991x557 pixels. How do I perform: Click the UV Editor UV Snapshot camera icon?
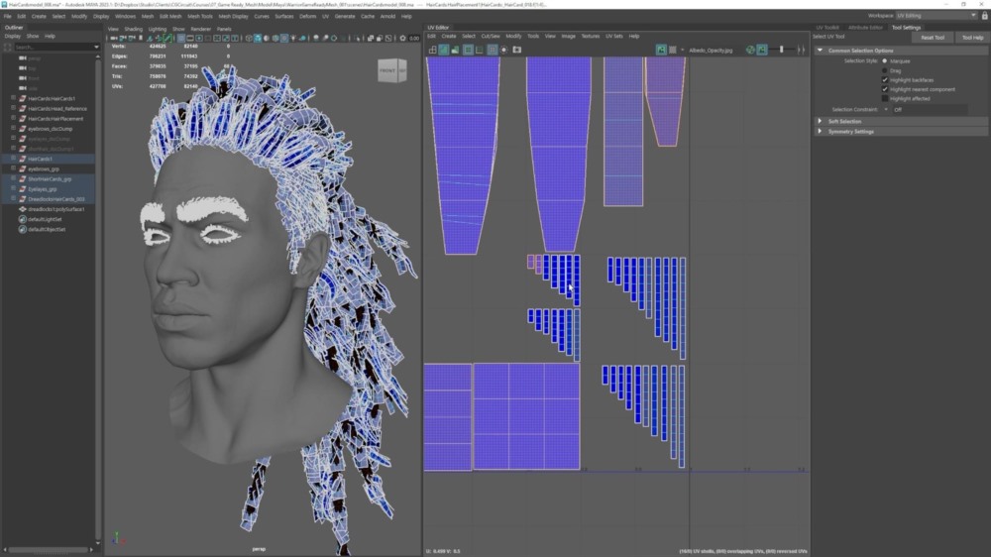point(517,50)
